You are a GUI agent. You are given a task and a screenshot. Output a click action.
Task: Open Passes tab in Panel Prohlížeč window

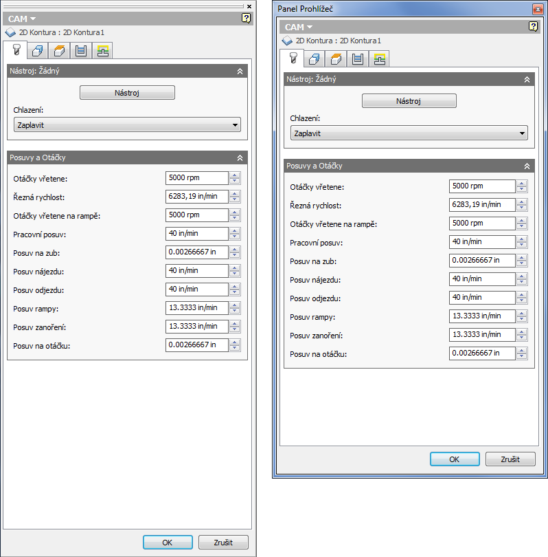pyautogui.click(x=358, y=59)
